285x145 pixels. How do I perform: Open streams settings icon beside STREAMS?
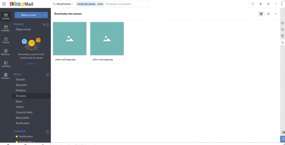pyautogui.click(x=43, y=25)
